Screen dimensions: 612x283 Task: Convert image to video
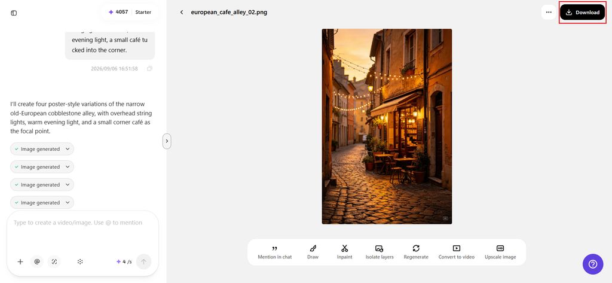(456, 252)
